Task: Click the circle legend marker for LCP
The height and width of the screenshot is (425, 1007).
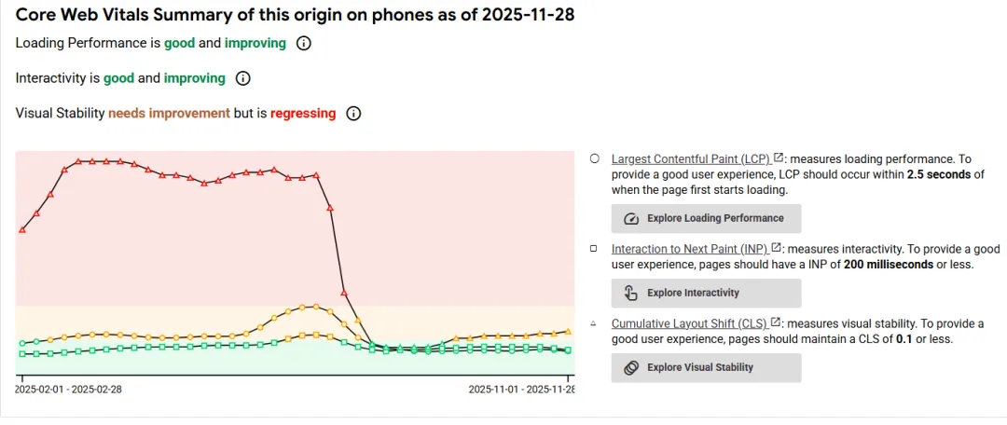Action: pos(594,159)
